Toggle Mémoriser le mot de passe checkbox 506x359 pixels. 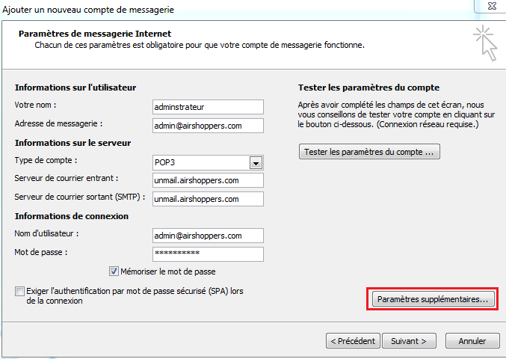pos(114,271)
